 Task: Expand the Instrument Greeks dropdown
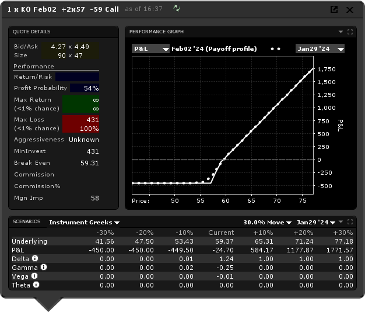[85, 223]
